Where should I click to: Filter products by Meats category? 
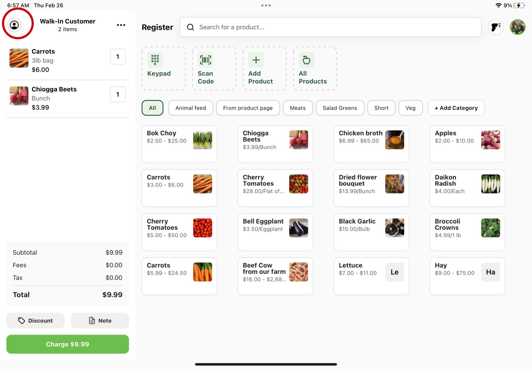[298, 108]
